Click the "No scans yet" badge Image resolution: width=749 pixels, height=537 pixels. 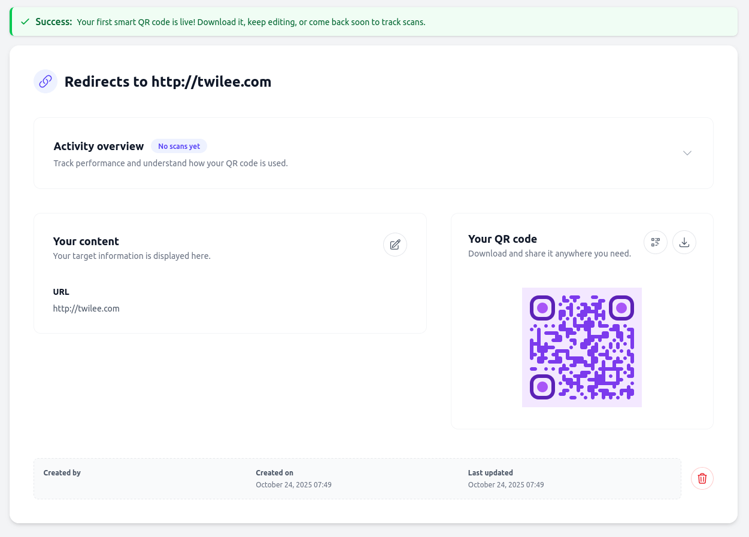(179, 146)
